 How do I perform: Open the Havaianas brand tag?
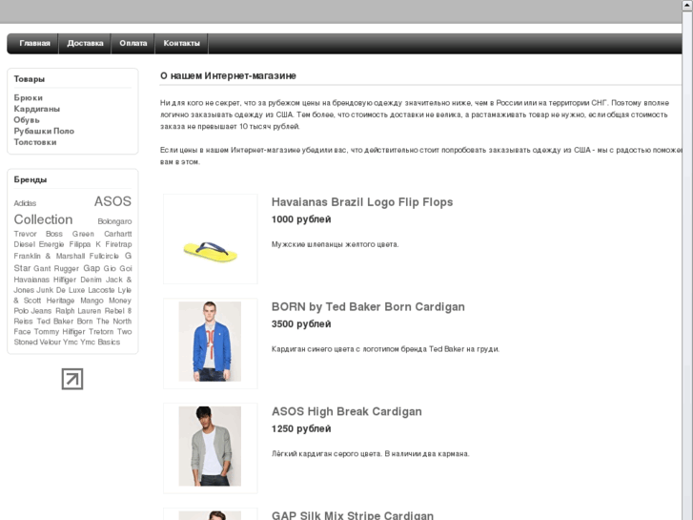[31, 280]
